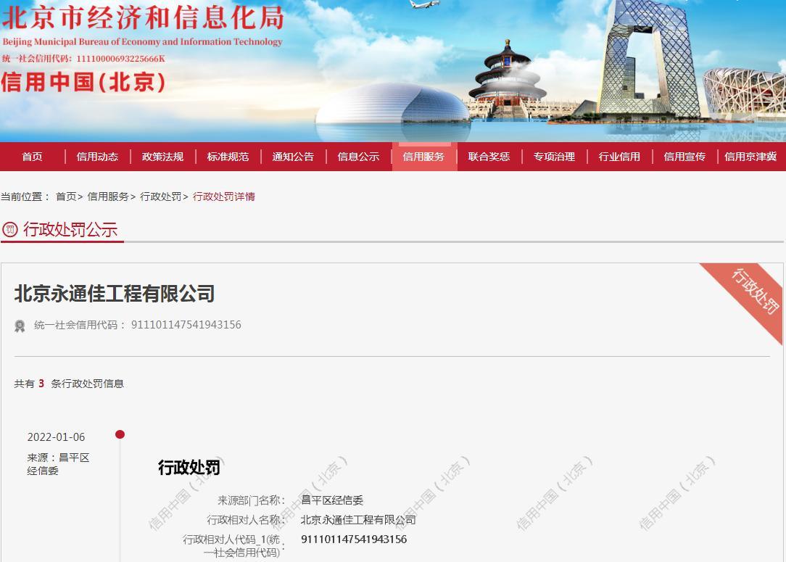Click the 行政处罚 breadcrumb link
Viewport: 786px width, 562px height.
click(x=160, y=197)
